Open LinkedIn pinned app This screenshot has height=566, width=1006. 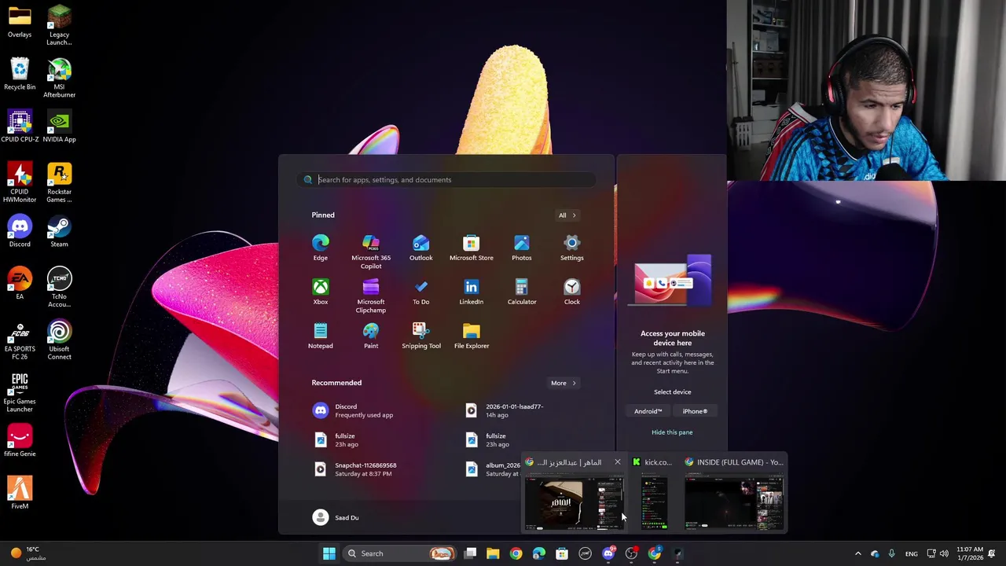click(471, 292)
